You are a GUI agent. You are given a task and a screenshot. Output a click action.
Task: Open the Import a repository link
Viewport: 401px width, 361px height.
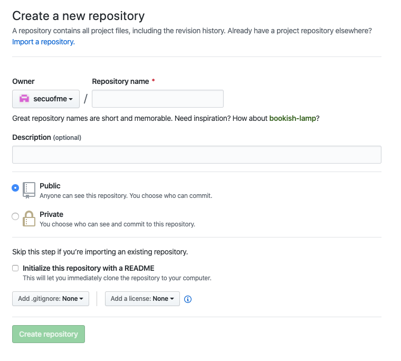(43, 42)
